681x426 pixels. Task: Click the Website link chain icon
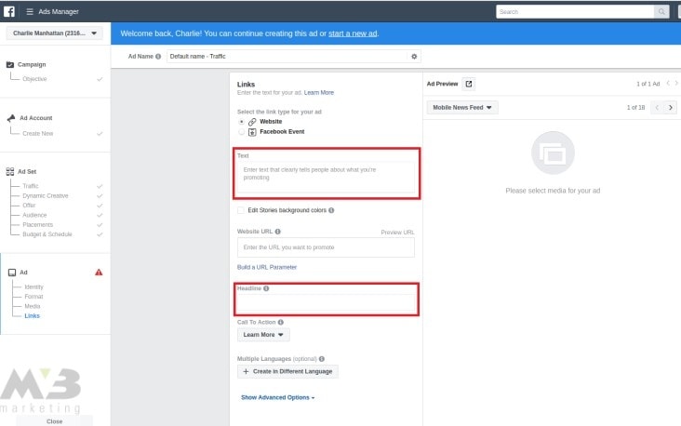tap(252, 122)
